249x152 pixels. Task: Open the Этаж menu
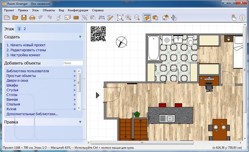click(35, 10)
